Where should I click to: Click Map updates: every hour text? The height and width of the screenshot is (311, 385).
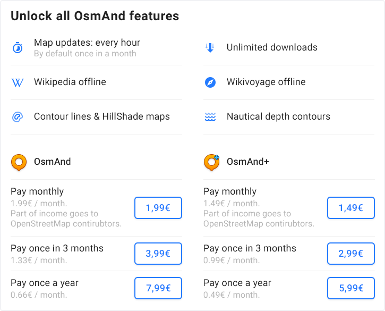pos(87,43)
